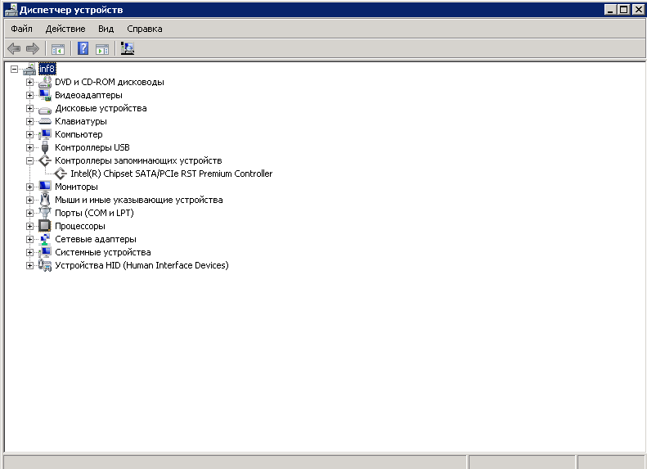Expand the Процессоры node
The height and width of the screenshot is (469, 647).
(x=29, y=226)
